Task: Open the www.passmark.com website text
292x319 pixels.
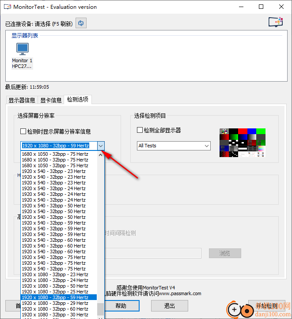Action: click(x=180, y=293)
